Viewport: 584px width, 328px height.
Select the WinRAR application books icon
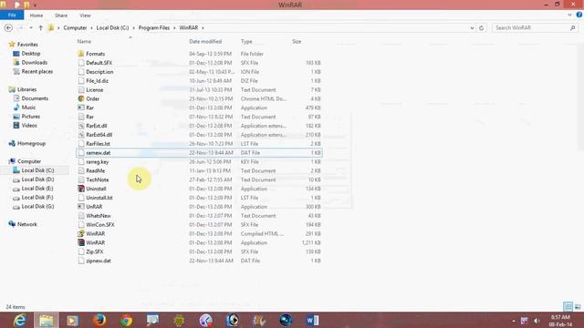click(x=81, y=242)
